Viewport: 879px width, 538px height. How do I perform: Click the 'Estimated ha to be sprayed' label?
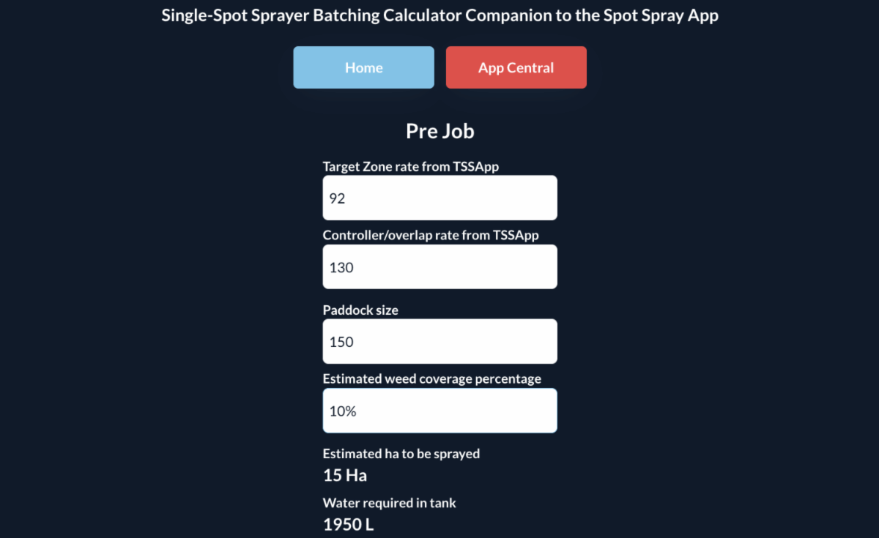[401, 454]
